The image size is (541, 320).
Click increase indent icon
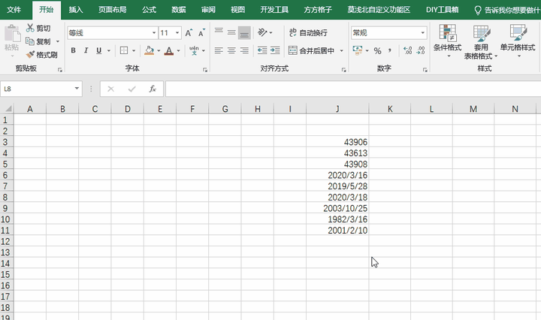pyautogui.click(x=275, y=50)
